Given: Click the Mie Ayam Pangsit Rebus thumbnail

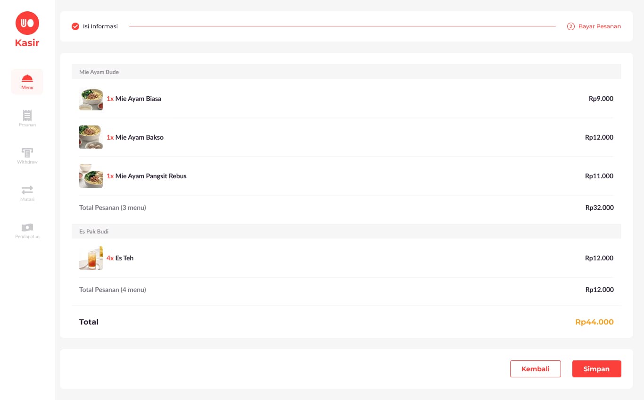Looking at the screenshot, I should [91, 176].
